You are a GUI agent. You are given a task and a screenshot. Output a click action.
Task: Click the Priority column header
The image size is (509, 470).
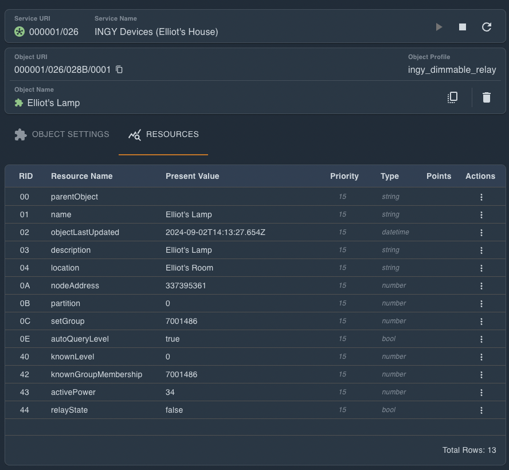pos(344,177)
